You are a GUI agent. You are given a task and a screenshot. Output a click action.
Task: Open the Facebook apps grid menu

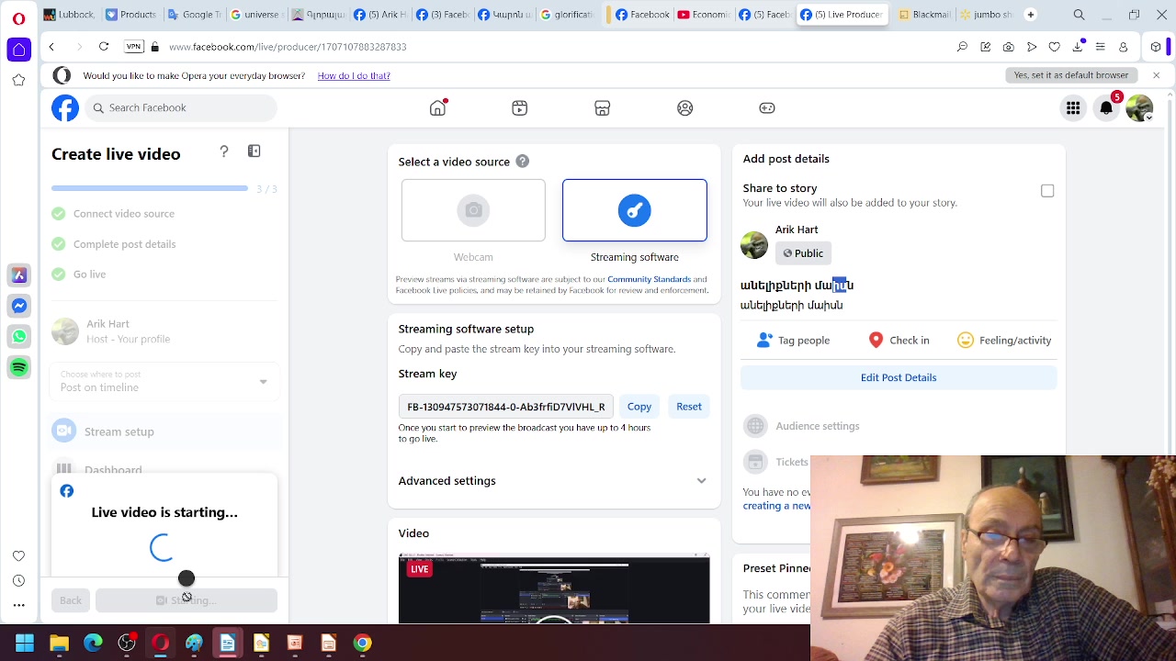coord(1073,108)
